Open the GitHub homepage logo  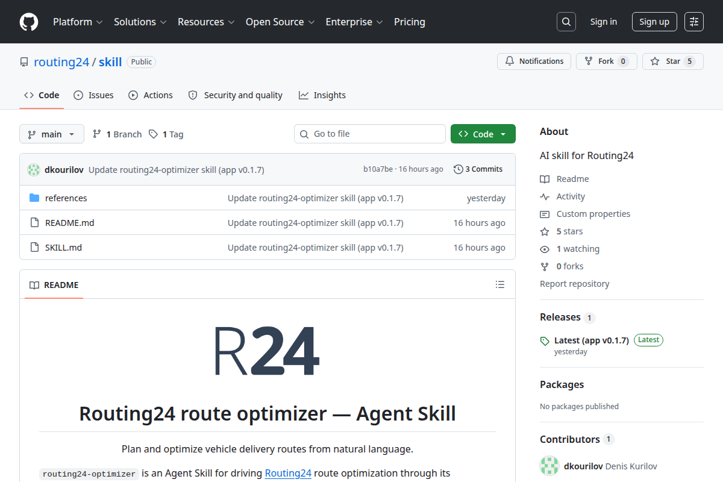(29, 22)
